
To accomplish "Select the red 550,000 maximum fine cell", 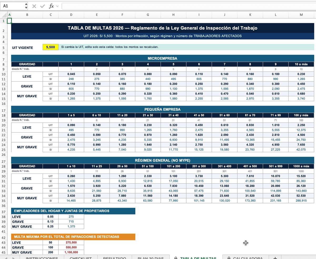I will (71, 247).
